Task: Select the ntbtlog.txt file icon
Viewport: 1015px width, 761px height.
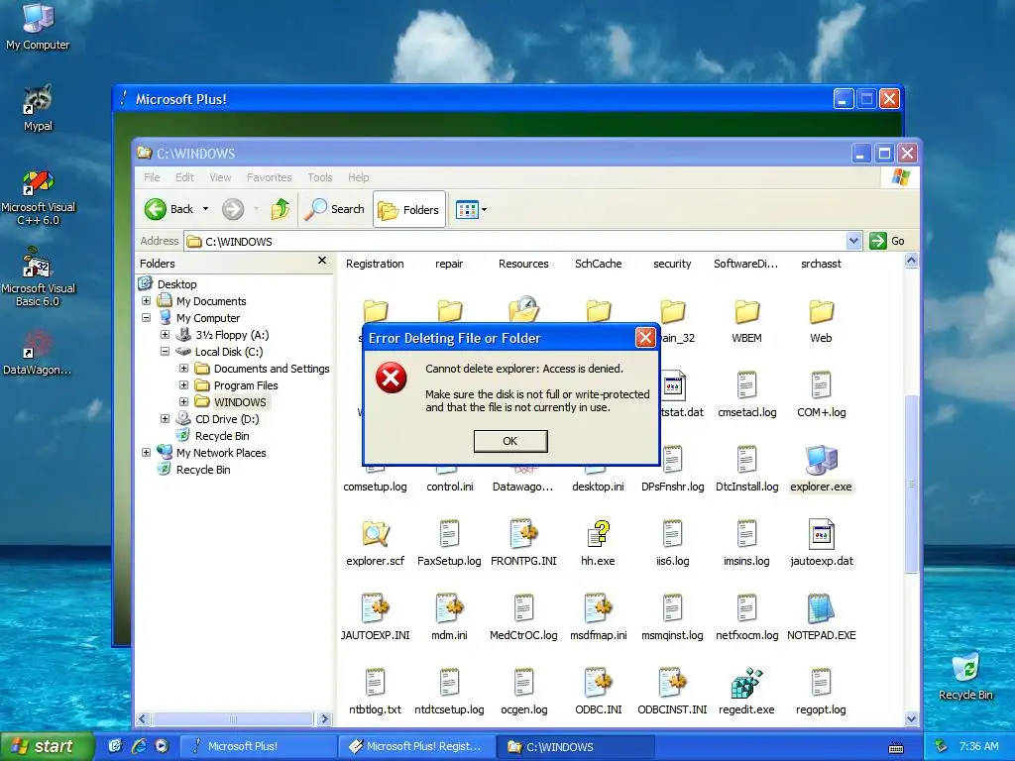Action: tap(375, 684)
